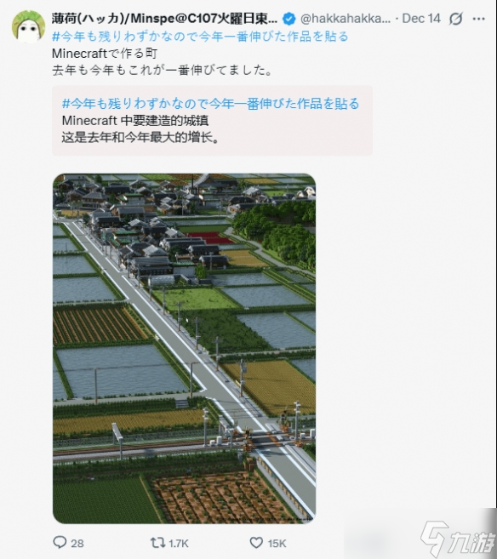Click the translated line "Minecraft 中要建造的城镇"
The width and height of the screenshot is (497, 559).
pyautogui.click(x=135, y=121)
